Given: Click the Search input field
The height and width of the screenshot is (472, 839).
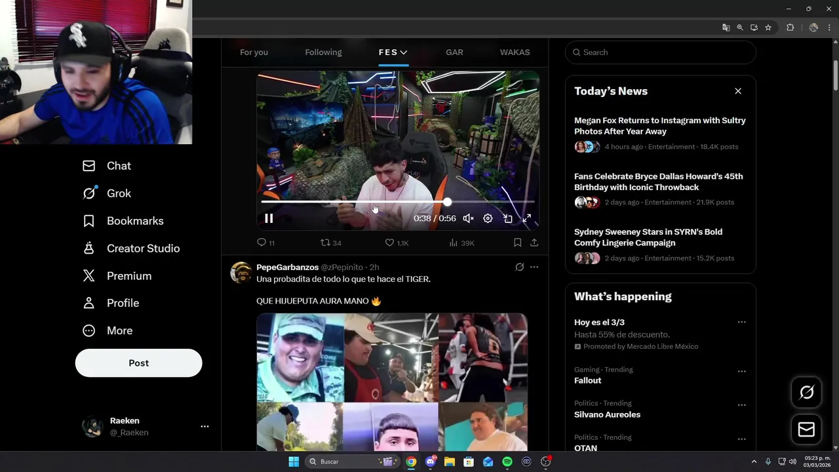Looking at the screenshot, I should (661, 52).
